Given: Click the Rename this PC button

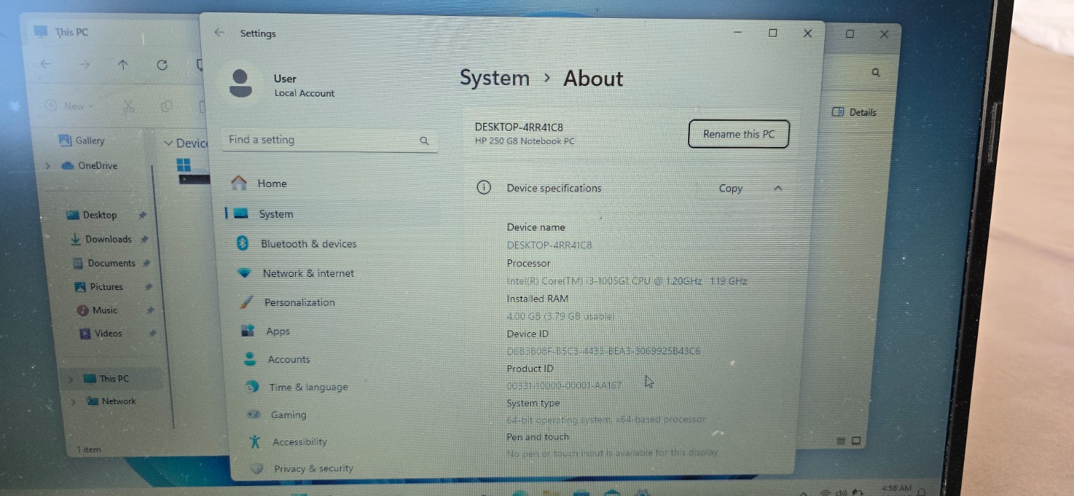Looking at the screenshot, I should [x=738, y=134].
